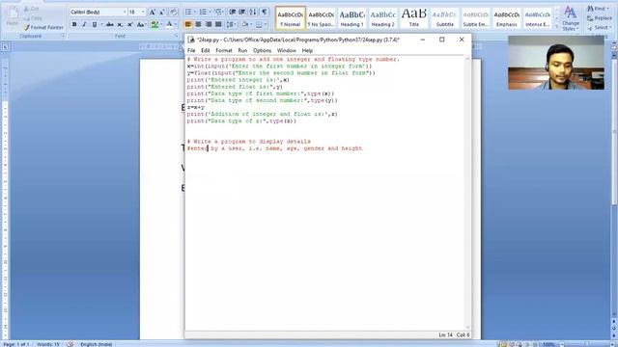618x347 pixels.
Task: Open Window menu in IDLE editor
Action: [287, 51]
